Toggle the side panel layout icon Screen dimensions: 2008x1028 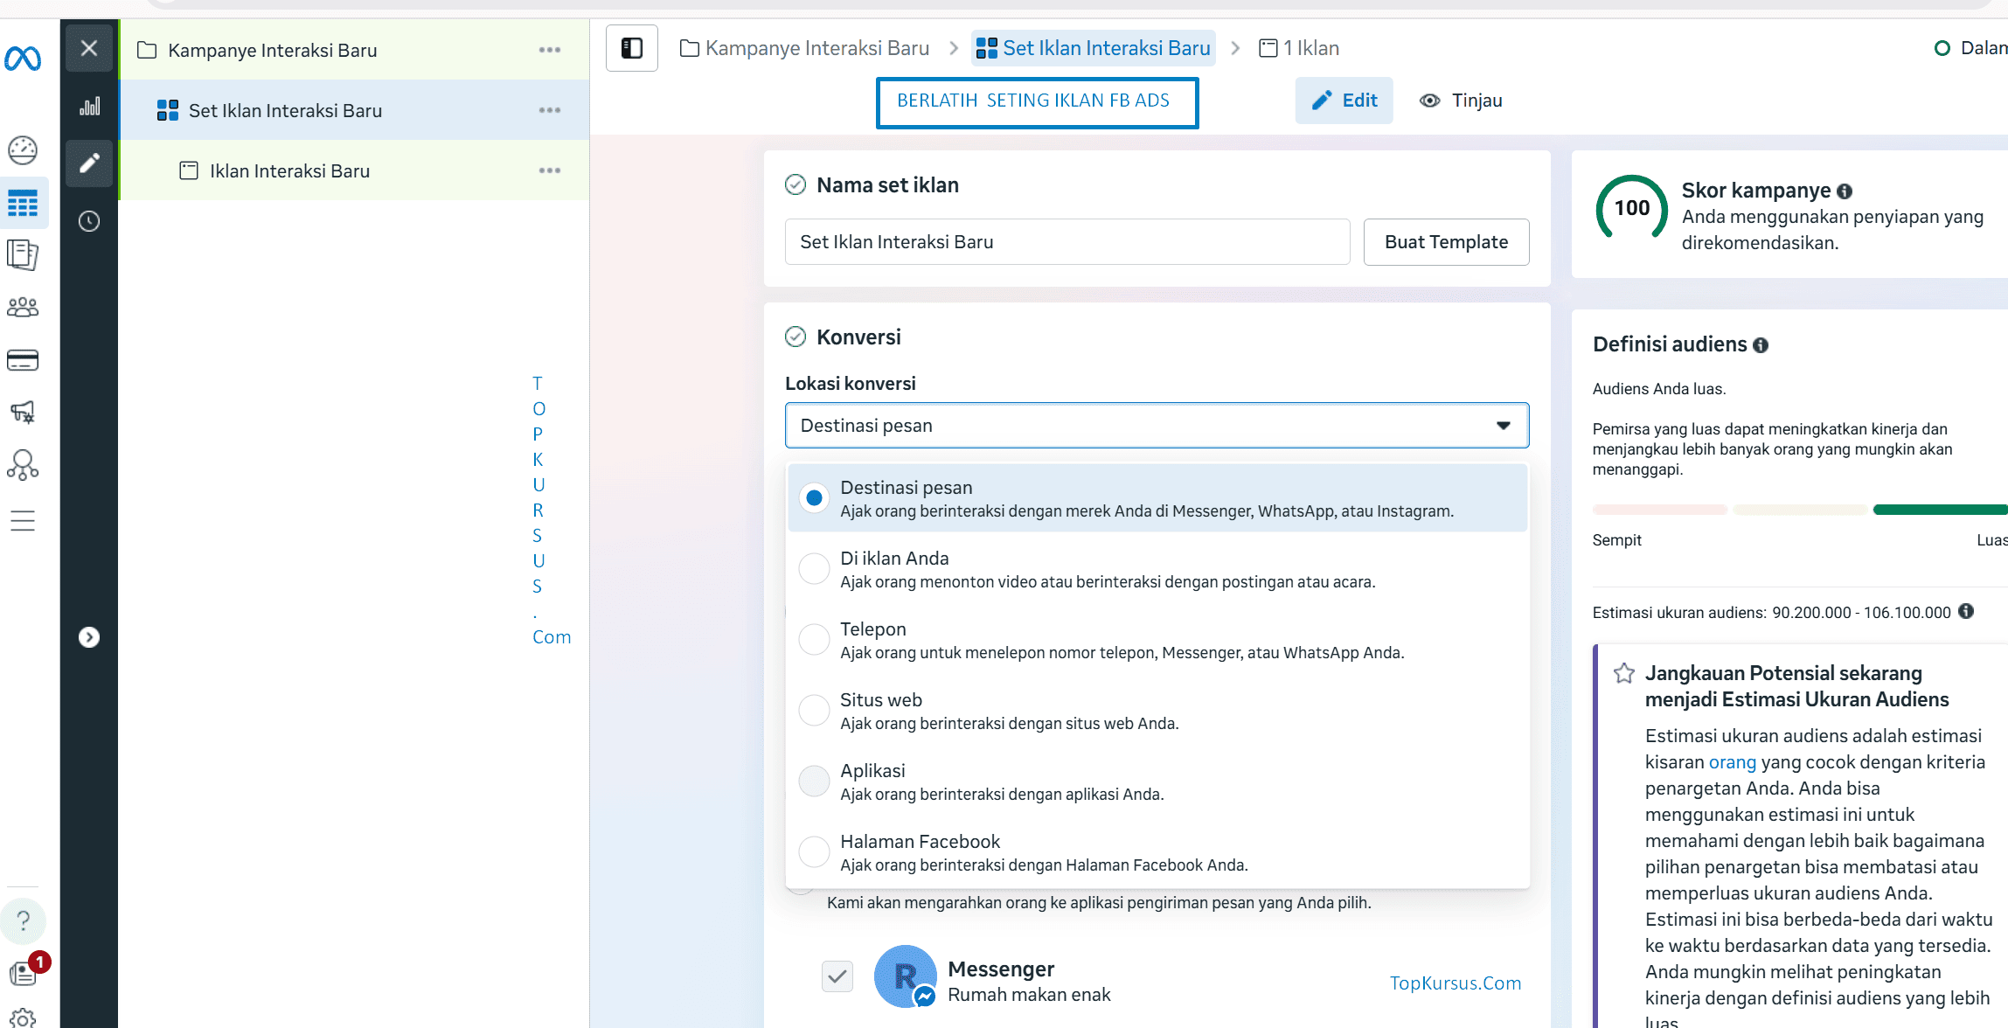point(631,48)
